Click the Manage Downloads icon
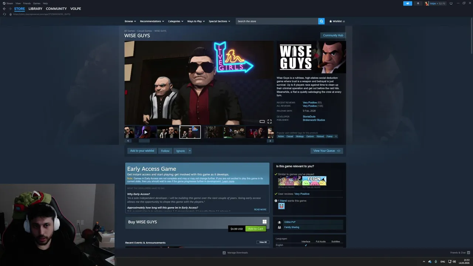 pos(224,253)
